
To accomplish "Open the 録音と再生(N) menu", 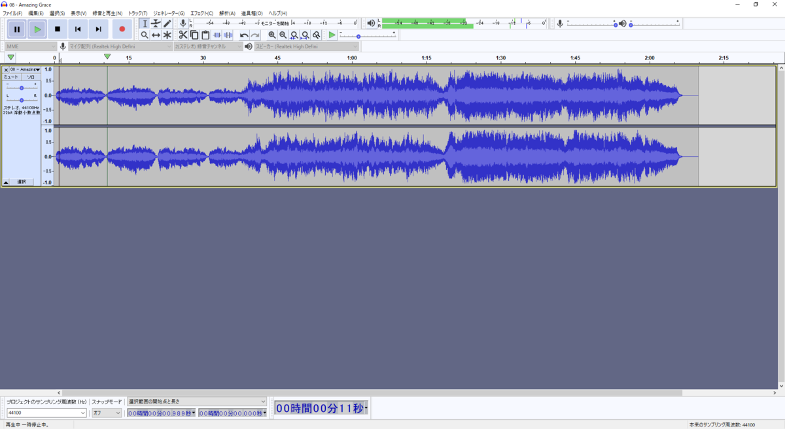I will click(x=107, y=13).
